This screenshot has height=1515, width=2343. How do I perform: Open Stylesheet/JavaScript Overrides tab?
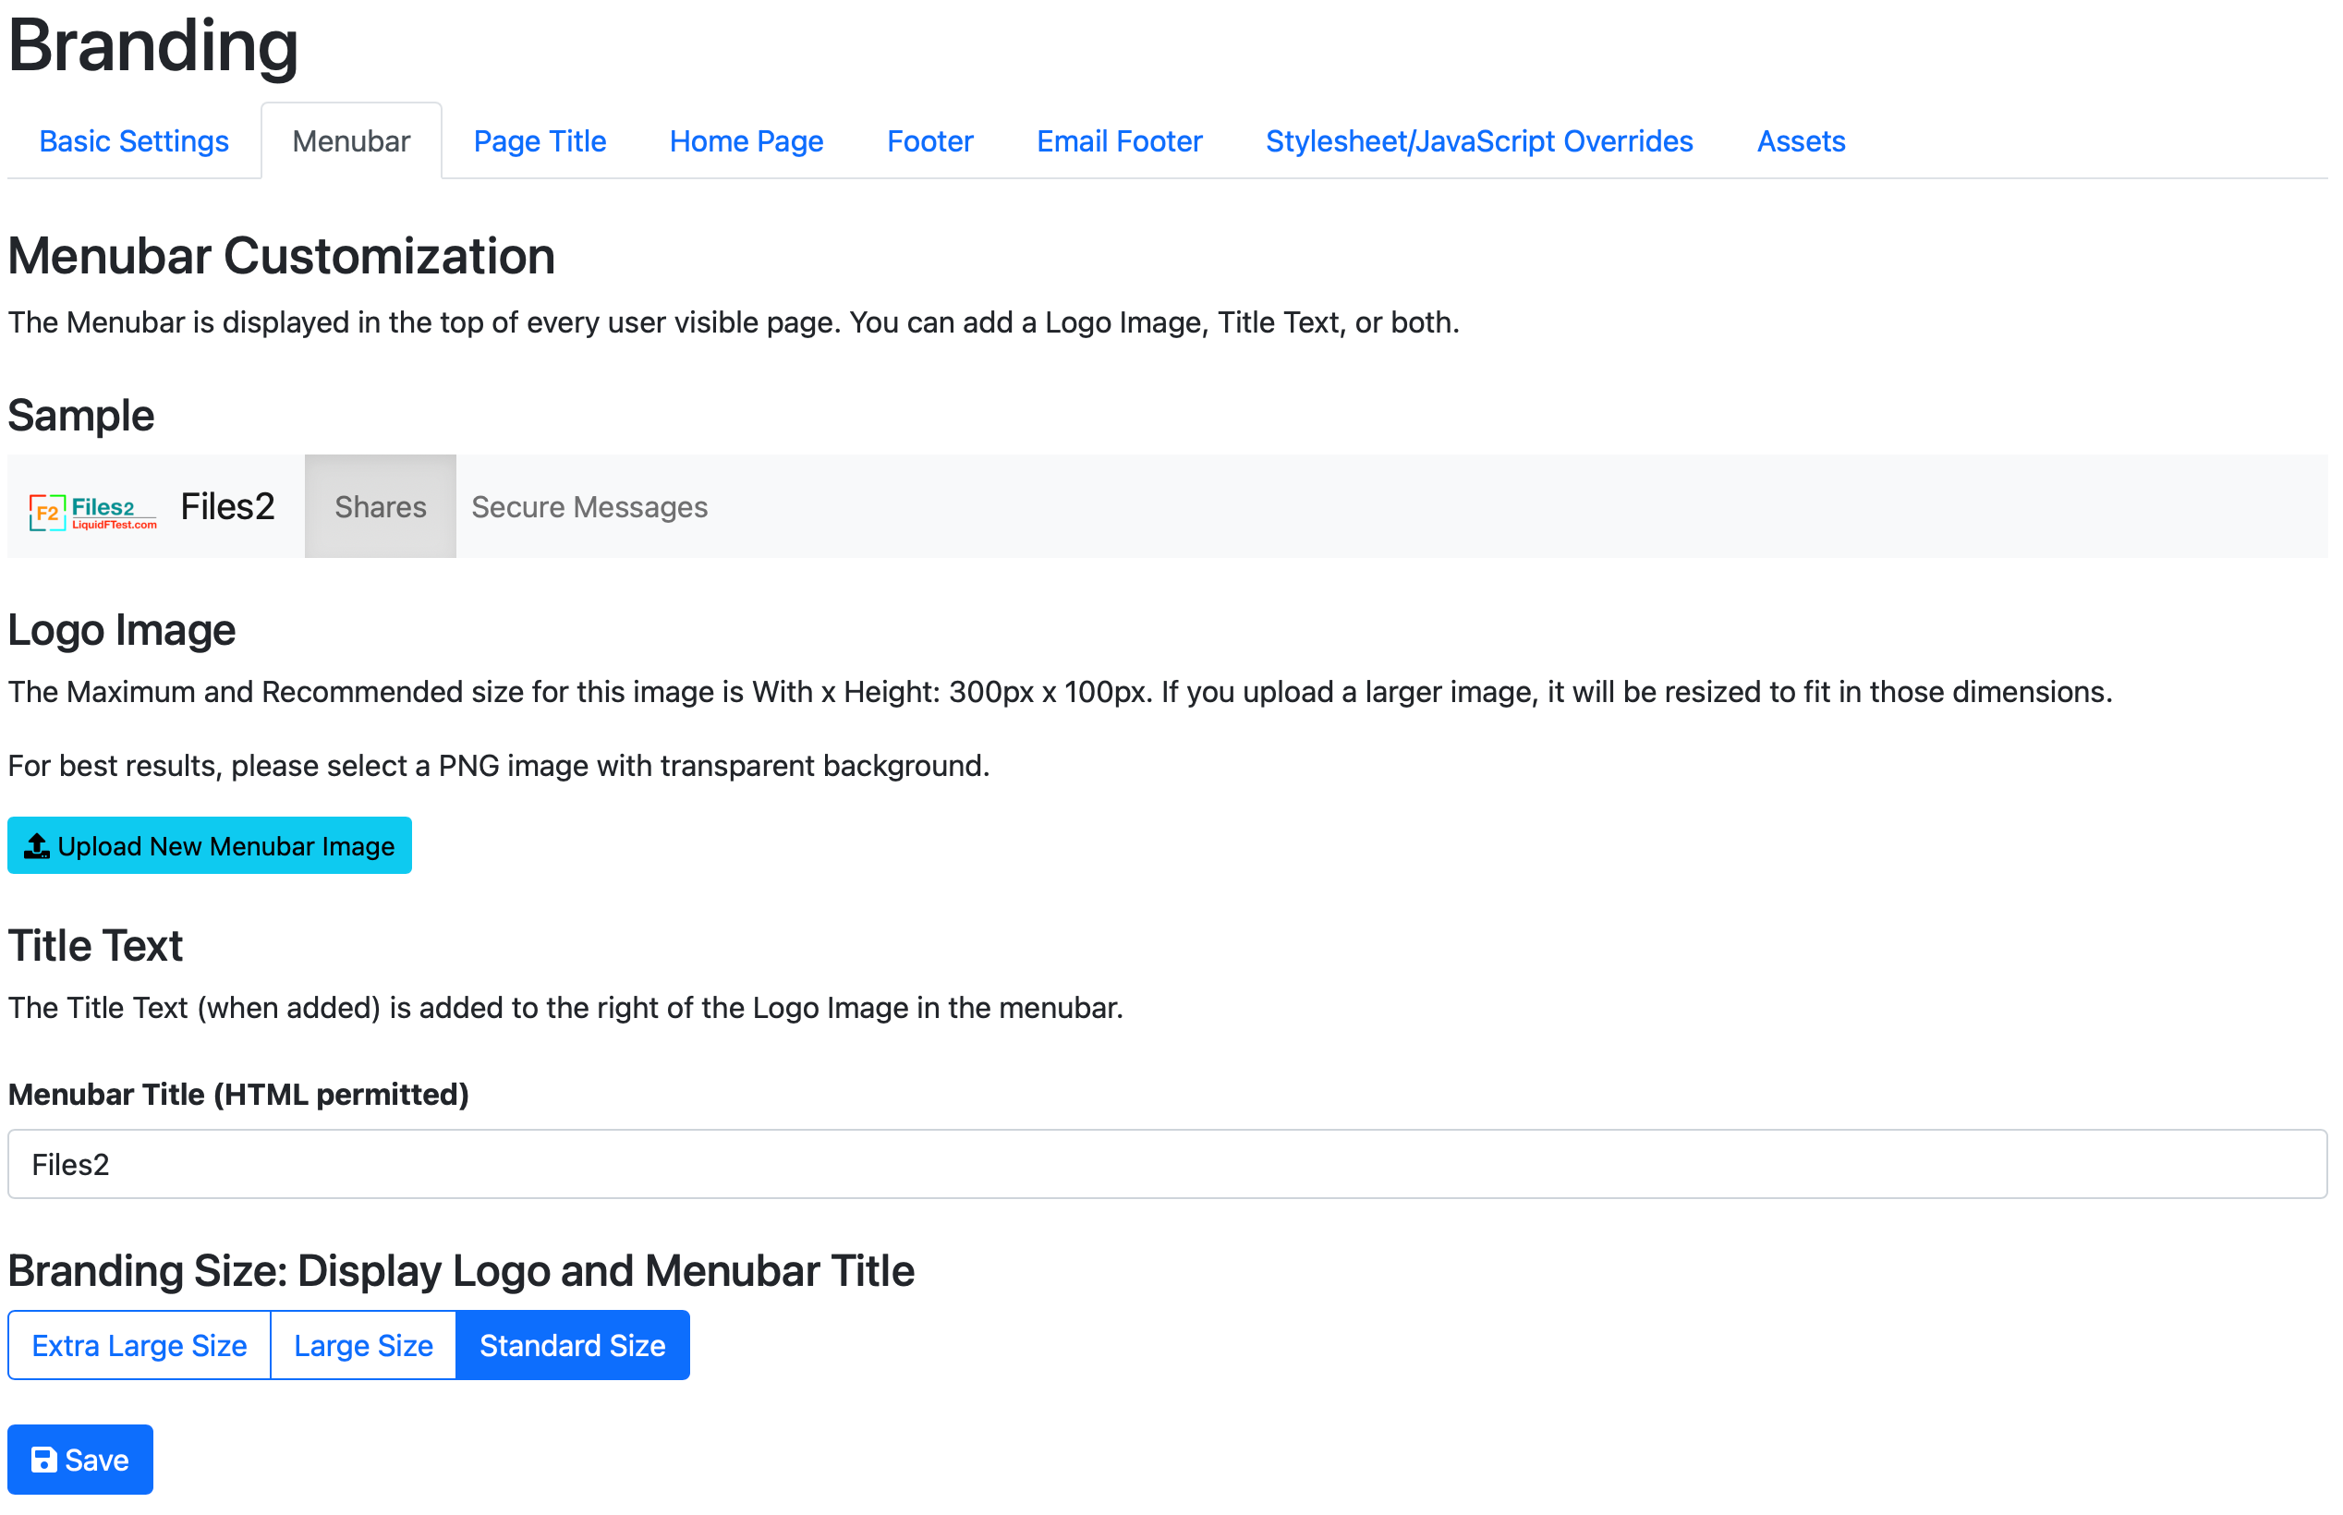pyautogui.click(x=1478, y=140)
